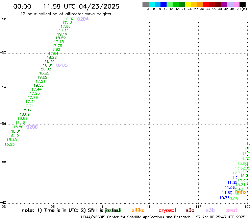Select the 17.24 reading

click(x=30, y=102)
